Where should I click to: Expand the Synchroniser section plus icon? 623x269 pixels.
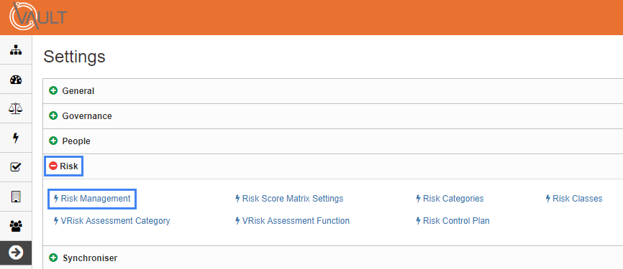[x=53, y=258]
